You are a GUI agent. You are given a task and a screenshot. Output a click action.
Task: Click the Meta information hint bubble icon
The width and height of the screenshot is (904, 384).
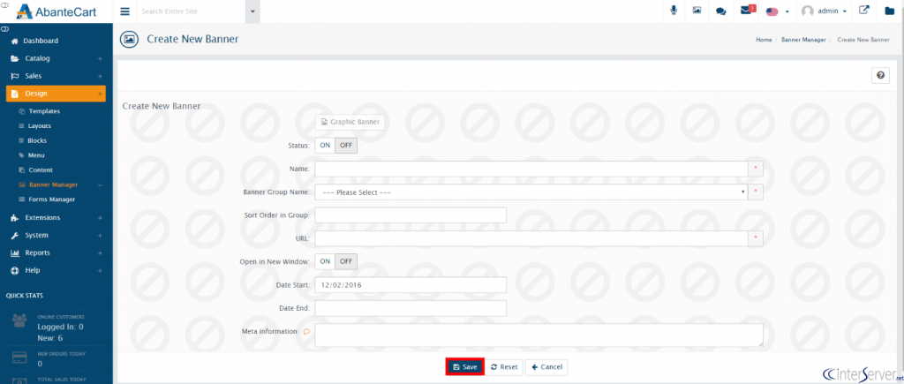[306, 332]
